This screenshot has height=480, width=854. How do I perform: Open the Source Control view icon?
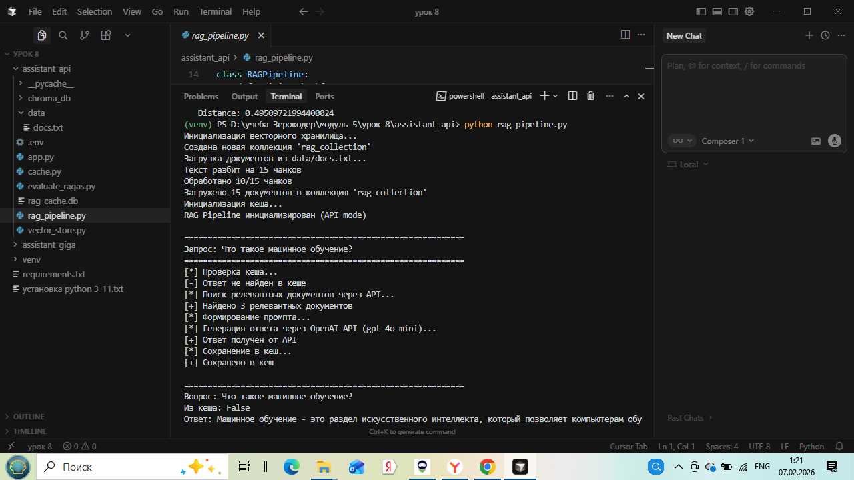point(85,35)
